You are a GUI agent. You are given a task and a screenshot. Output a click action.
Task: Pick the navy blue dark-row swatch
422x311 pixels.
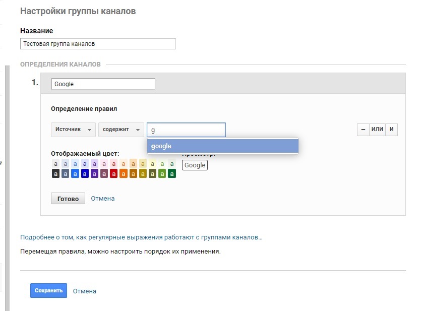click(85, 174)
